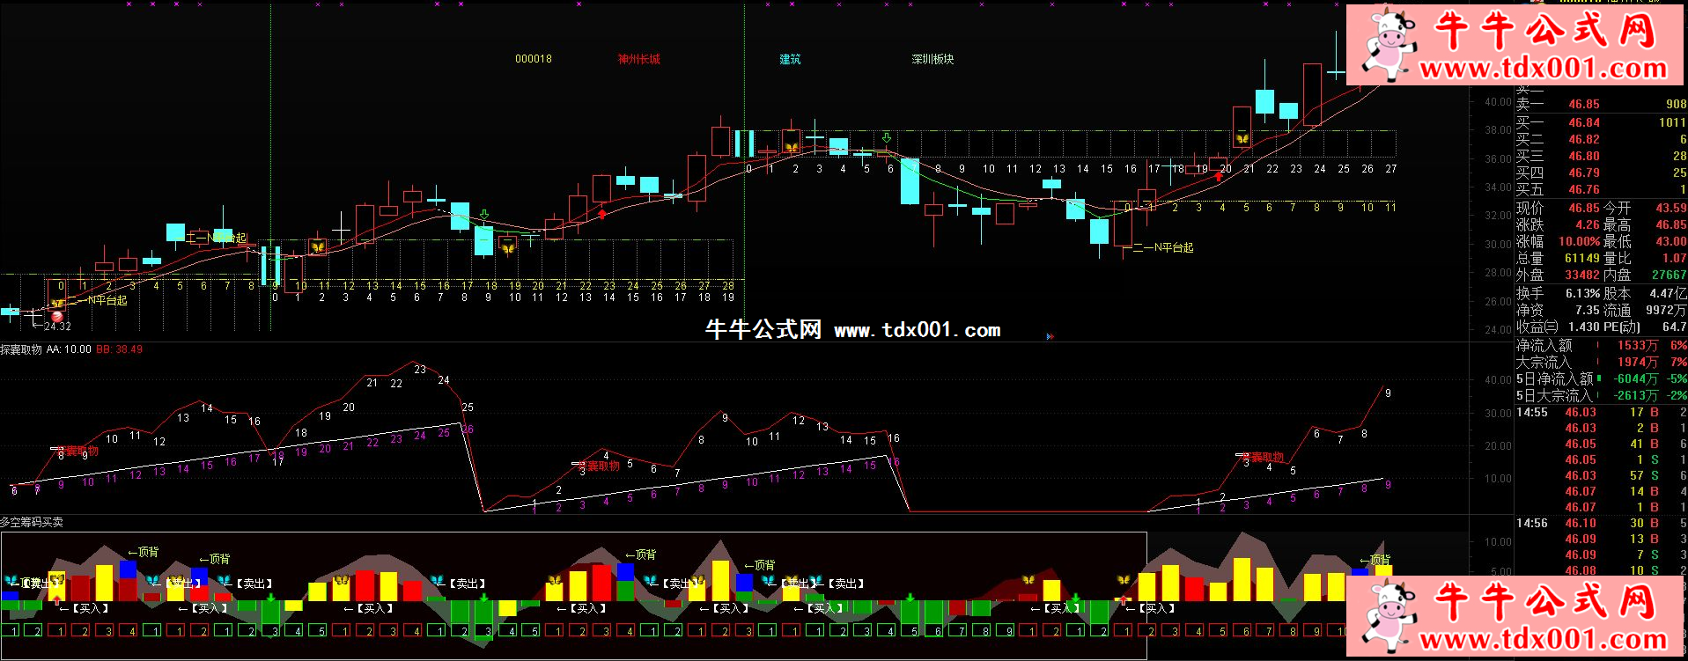
Task: Click the stock name 神州长城
Action: click(x=638, y=59)
